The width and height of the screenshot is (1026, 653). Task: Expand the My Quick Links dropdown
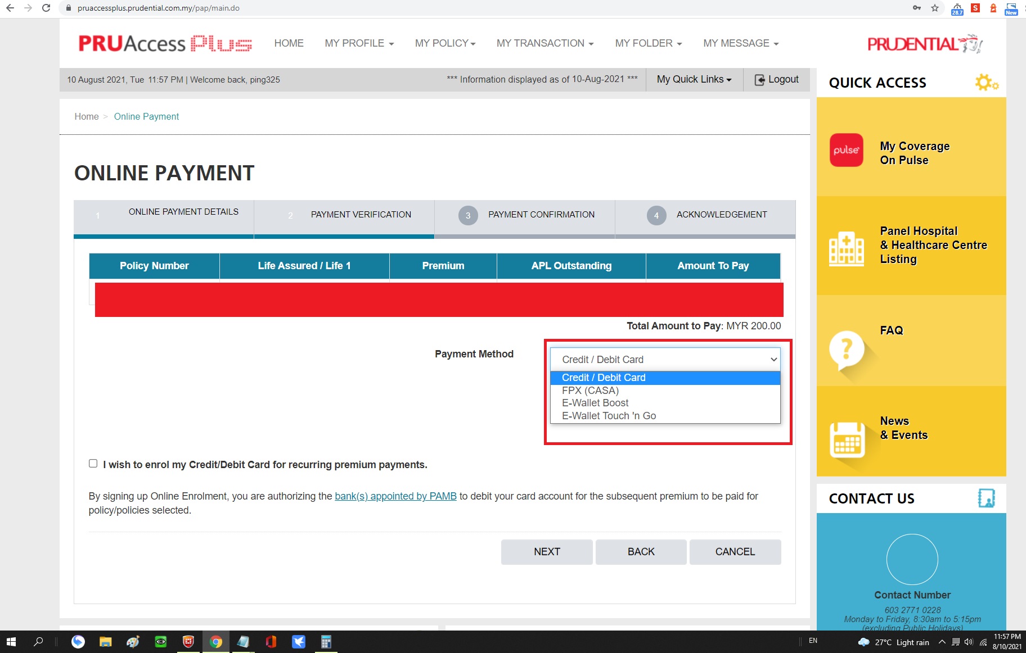click(694, 80)
